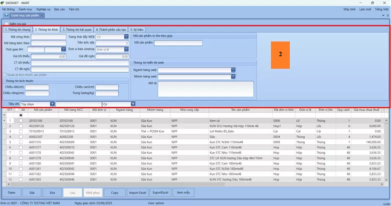Image resolution: width=391 pixels, height=206 pixels.
Task: Click the Thêm button
Action: point(12,192)
